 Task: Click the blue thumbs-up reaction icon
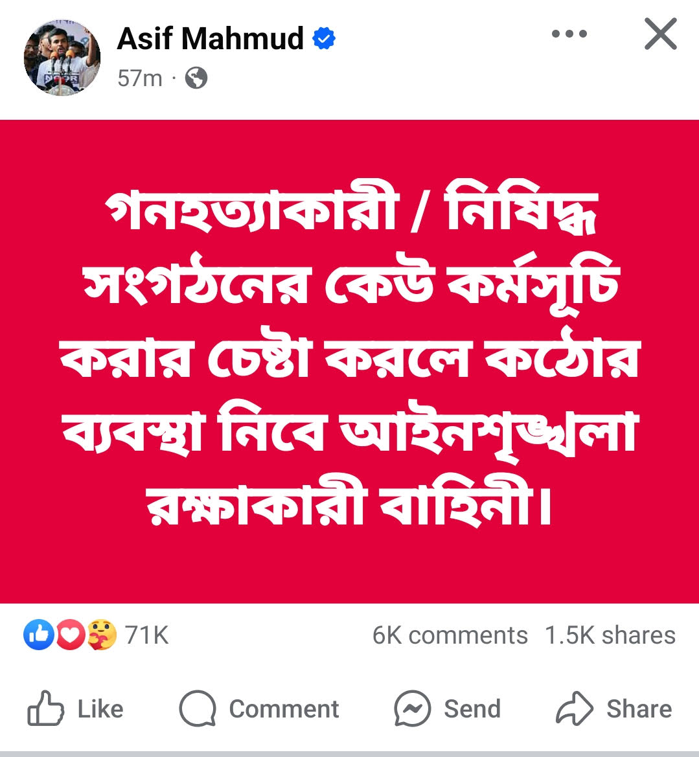pyautogui.click(x=39, y=635)
